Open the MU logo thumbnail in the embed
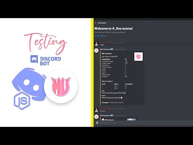Image resolution: width=193 pixels, height=145 pixels. [138, 57]
